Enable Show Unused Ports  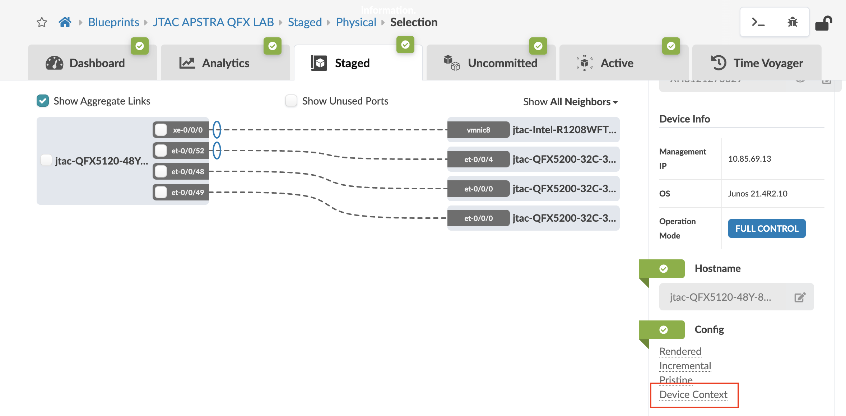click(291, 101)
